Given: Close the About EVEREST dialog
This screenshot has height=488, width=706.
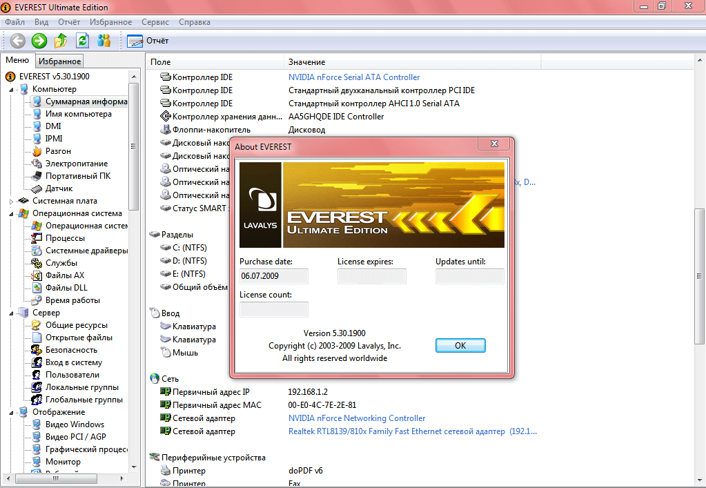Looking at the screenshot, I should (x=494, y=144).
